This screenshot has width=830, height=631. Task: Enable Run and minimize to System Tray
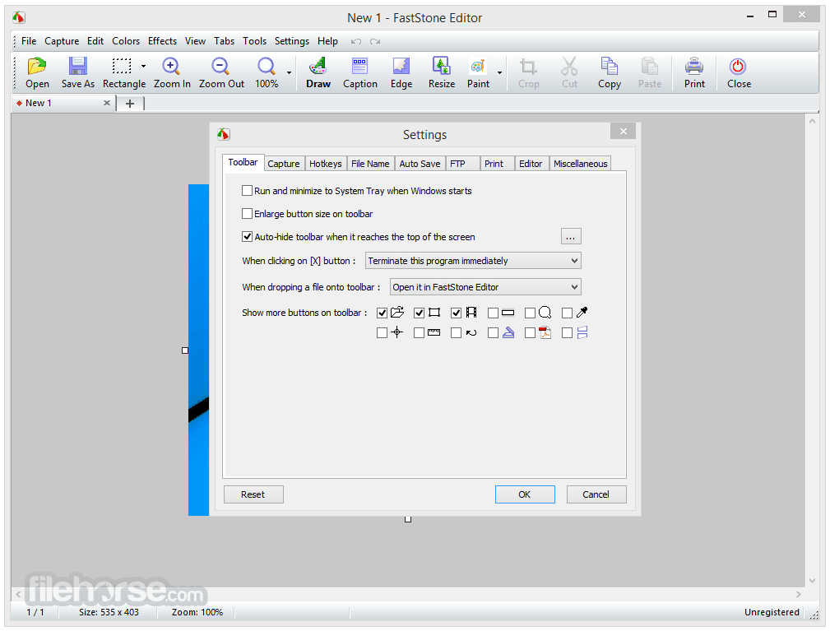click(x=247, y=191)
